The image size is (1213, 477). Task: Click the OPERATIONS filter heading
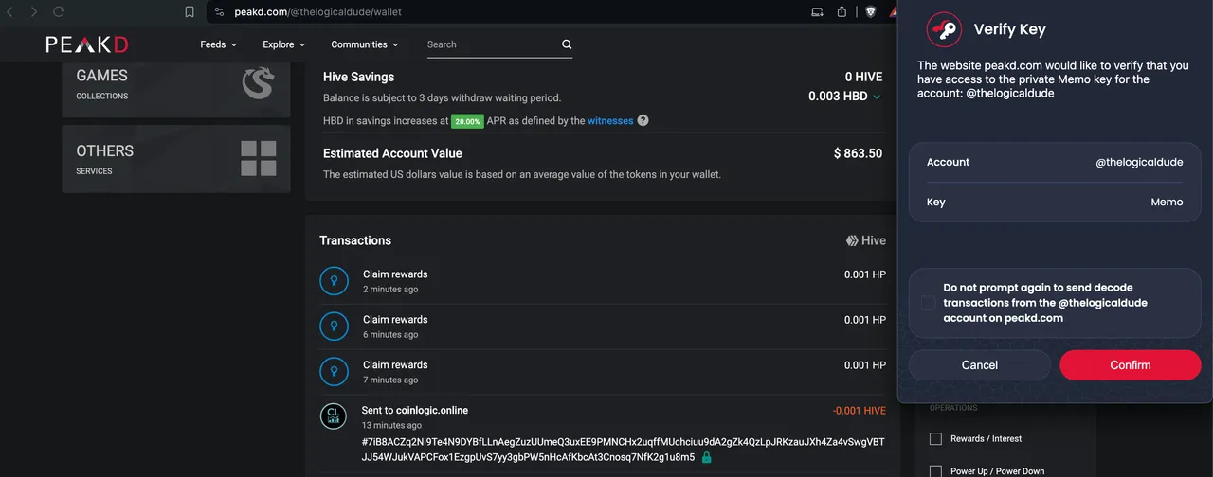(953, 408)
